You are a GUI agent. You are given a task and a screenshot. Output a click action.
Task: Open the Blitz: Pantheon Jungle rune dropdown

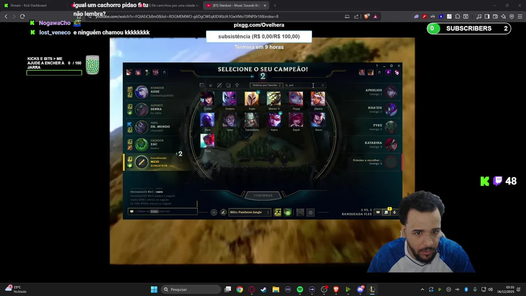click(x=249, y=212)
